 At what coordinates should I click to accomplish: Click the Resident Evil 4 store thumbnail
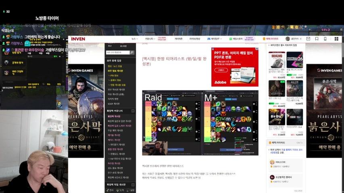click(295, 117)
